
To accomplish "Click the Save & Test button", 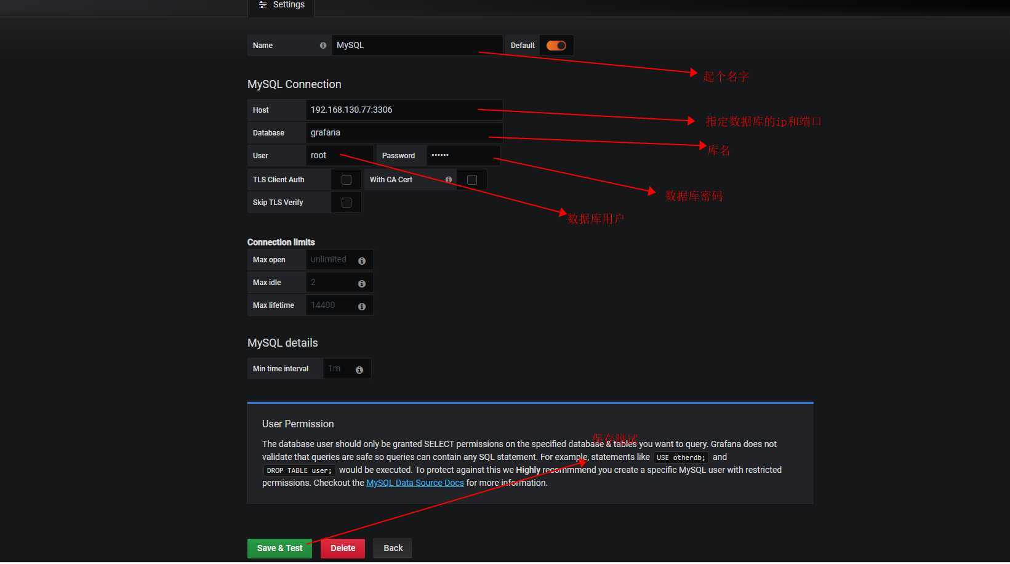I will click(279, 549).
